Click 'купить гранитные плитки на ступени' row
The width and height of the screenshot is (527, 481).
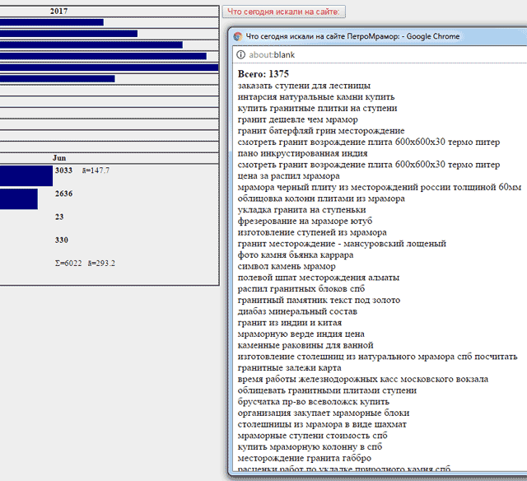(x=317, y=108)
